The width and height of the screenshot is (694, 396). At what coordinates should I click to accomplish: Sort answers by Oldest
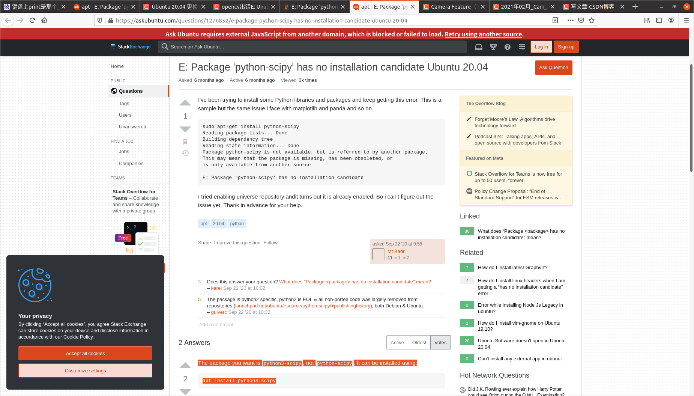tap(419, 342)
